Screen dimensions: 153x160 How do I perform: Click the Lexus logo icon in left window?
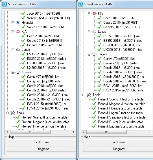(x=18, y=50)
